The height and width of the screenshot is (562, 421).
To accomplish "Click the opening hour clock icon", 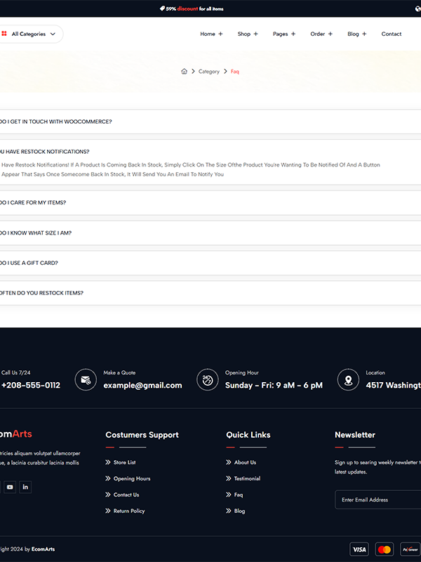I will [x=207, y=379].
